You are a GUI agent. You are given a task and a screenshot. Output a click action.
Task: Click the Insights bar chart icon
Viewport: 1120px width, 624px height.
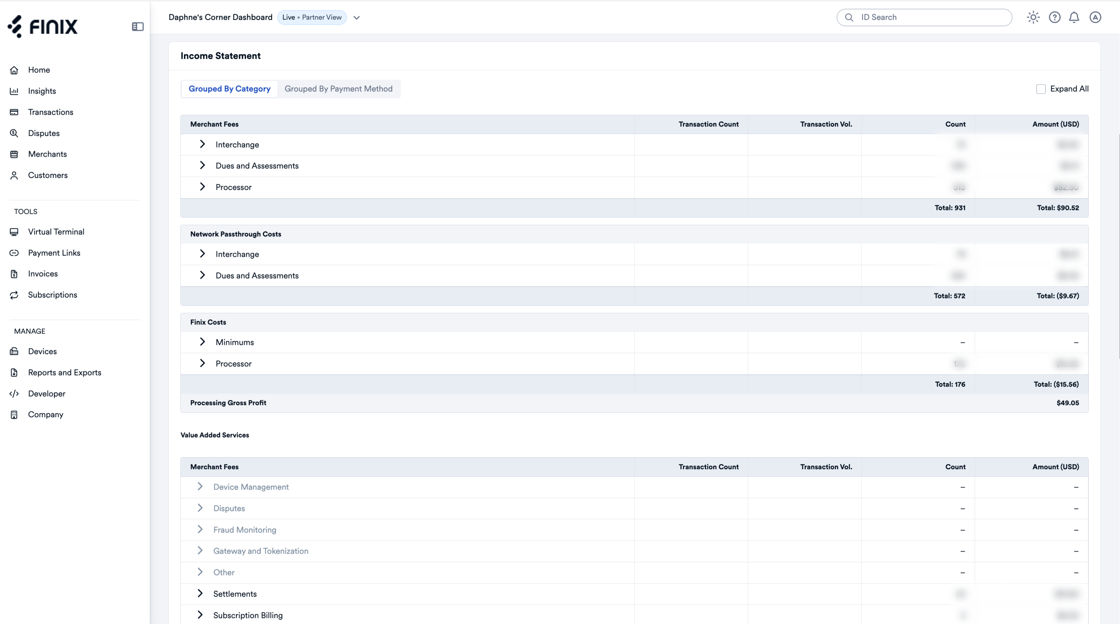tap(14, 91)
